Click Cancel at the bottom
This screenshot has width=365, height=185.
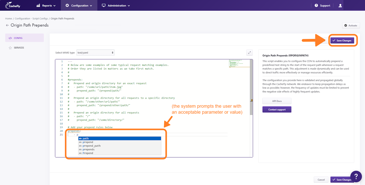pos(321,180)
